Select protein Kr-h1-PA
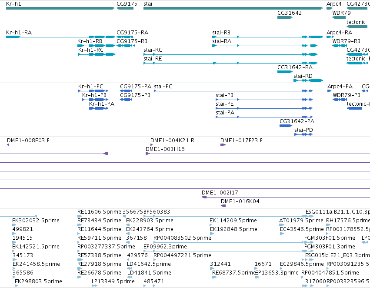The width and height of the screenshot is (370, 288). tap(99, 108)
